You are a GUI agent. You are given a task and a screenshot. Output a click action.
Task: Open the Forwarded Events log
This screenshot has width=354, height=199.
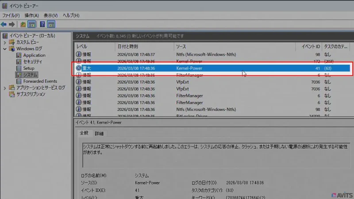coord(40,81)
